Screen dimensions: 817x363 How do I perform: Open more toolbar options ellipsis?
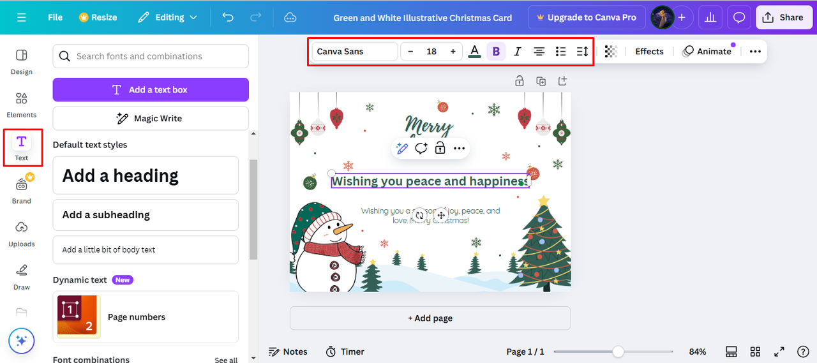pos(755,51)
